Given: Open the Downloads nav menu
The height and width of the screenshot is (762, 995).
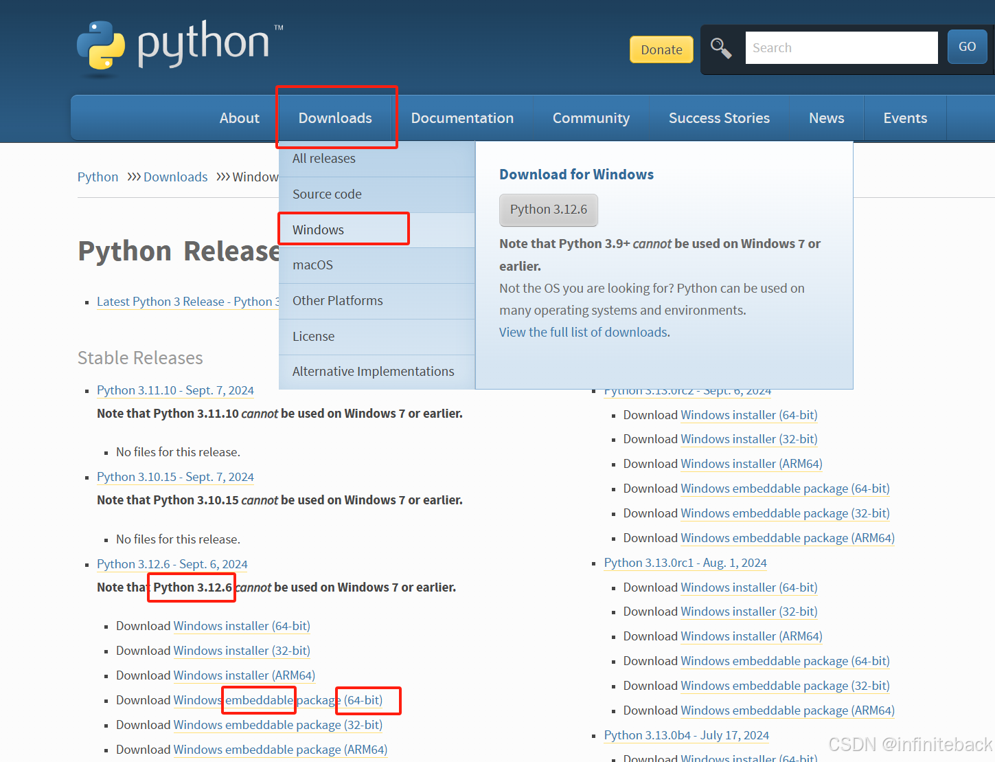Looking at the screenshot, I should [x=335, y=118].
